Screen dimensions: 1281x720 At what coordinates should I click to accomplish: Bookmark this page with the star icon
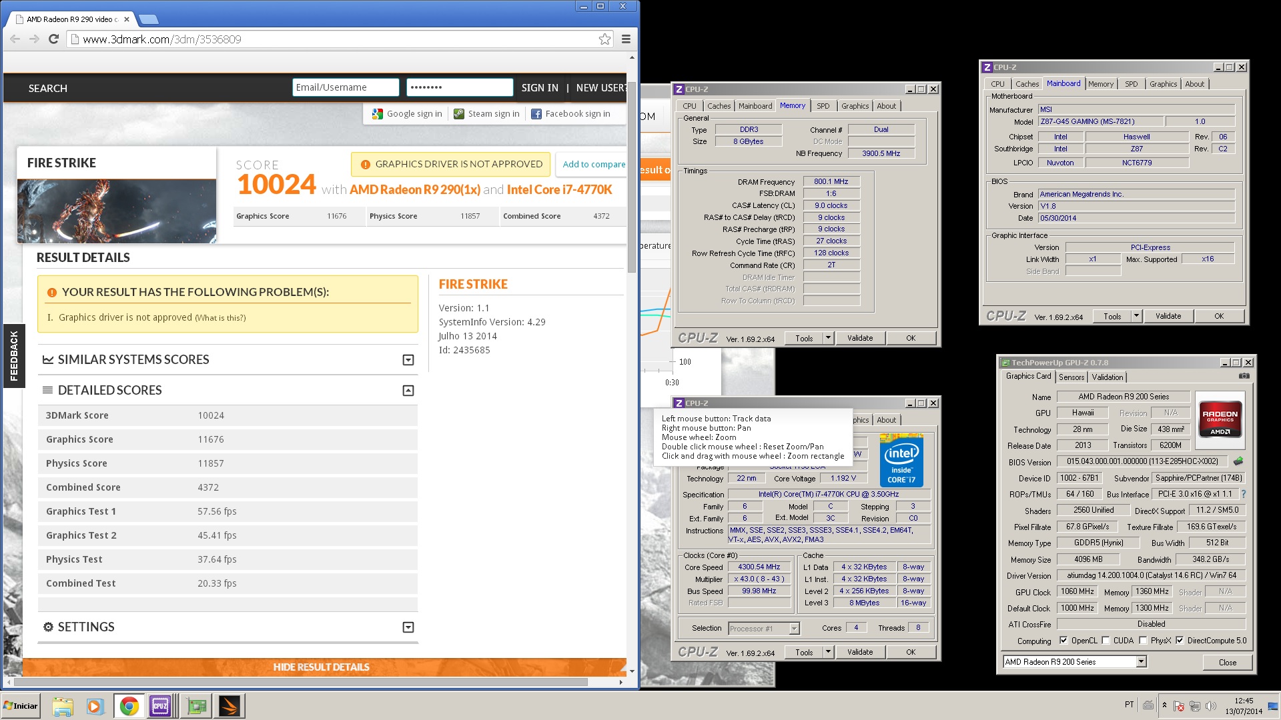[x=604, y=39]
